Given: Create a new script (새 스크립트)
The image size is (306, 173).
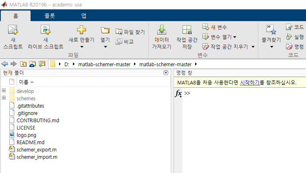Looking at the screenshot, I should pyautogui.click(x=13, y=37).
